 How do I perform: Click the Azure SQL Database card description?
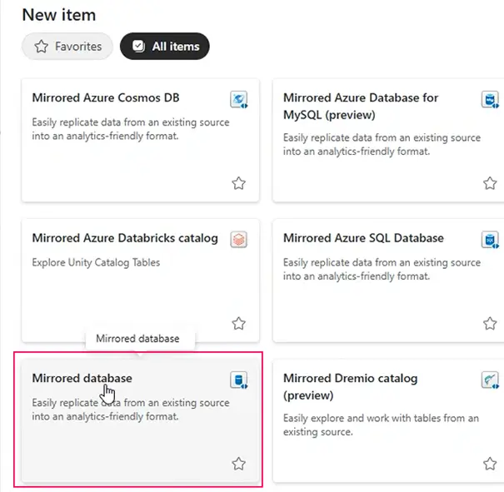point(382,269)
